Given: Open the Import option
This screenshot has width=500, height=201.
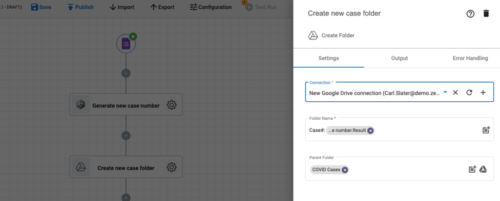Looking at the screenshot, I should (x=122, y=7).
